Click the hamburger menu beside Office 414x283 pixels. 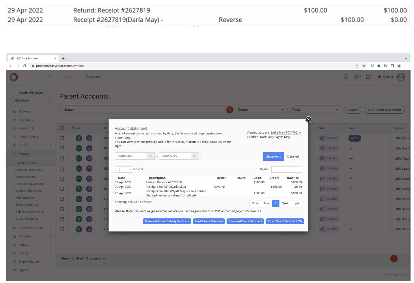[49, 77]
